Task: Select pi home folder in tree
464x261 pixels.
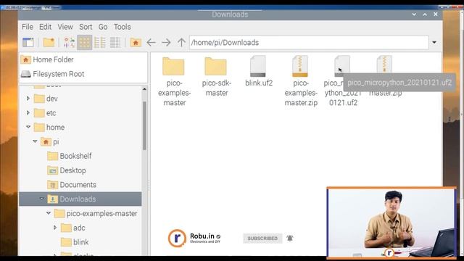Action: [x=50, y=142]
